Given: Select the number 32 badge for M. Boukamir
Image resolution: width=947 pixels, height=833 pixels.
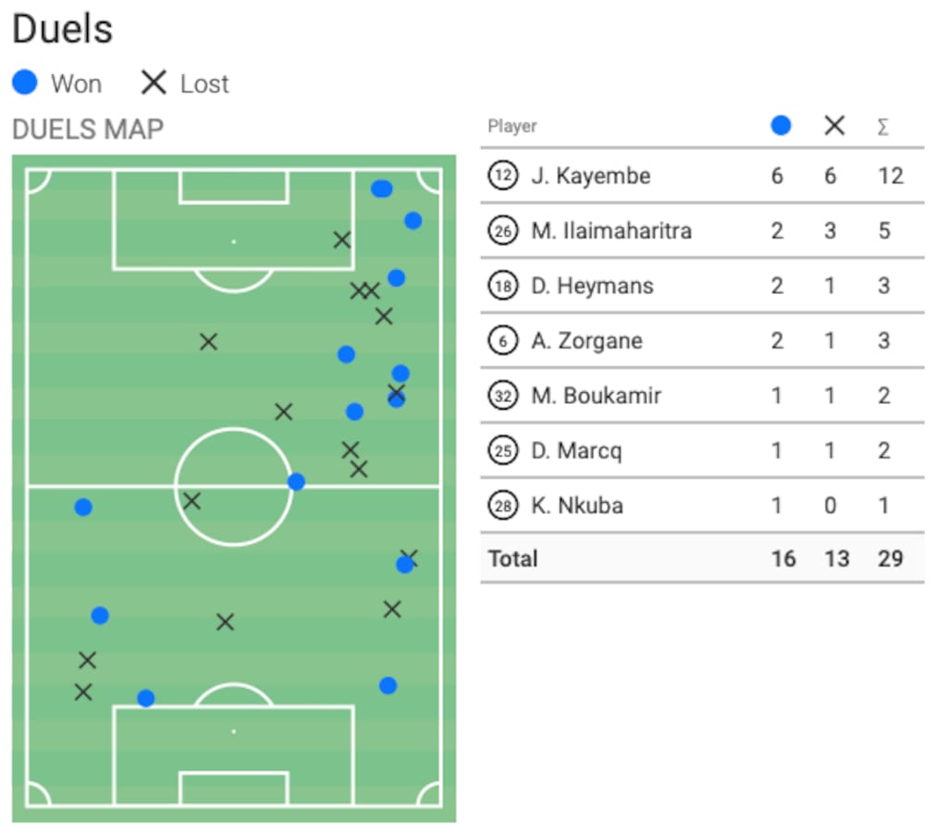Looking at the screenshot, I should pyautogui.click(x=502, y=396).
